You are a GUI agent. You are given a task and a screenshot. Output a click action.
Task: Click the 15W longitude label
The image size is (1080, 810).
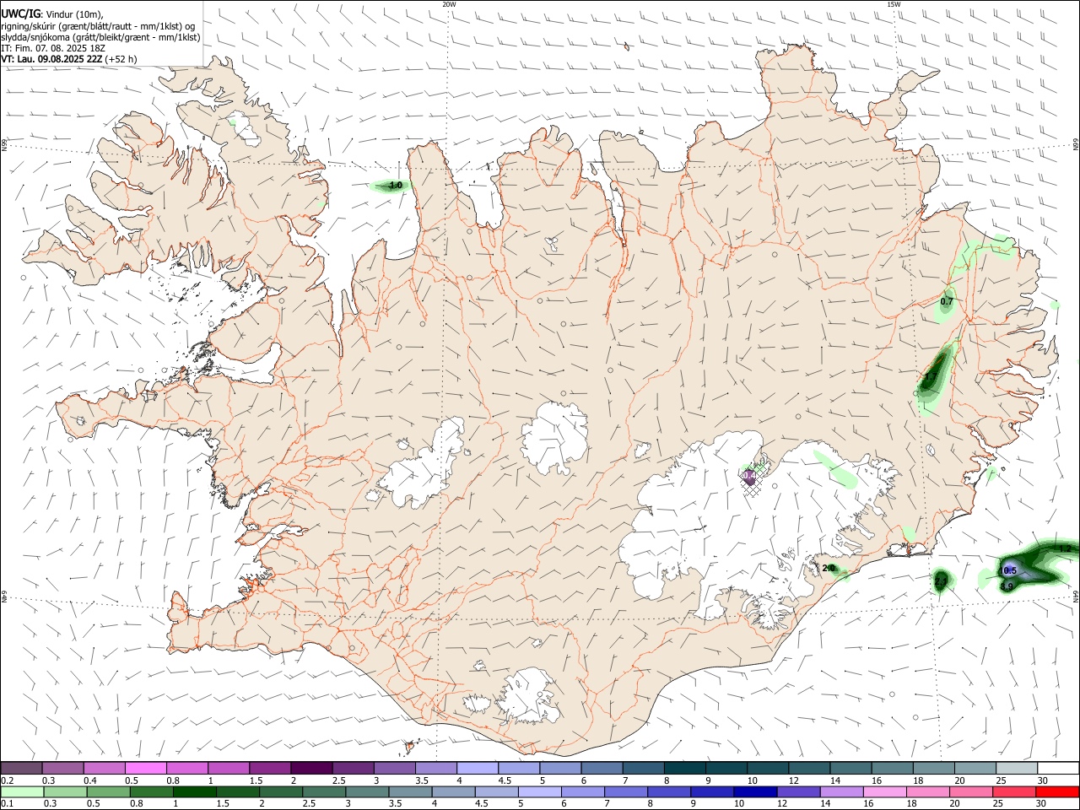tap(894, 4)
